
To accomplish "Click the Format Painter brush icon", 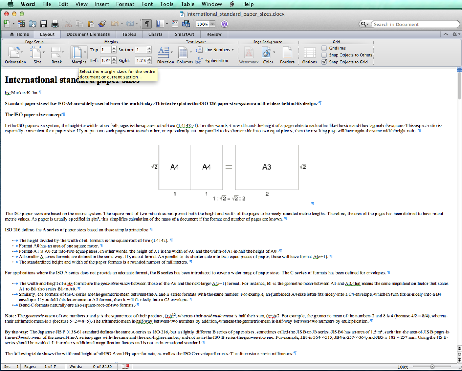I will [102, 24].
